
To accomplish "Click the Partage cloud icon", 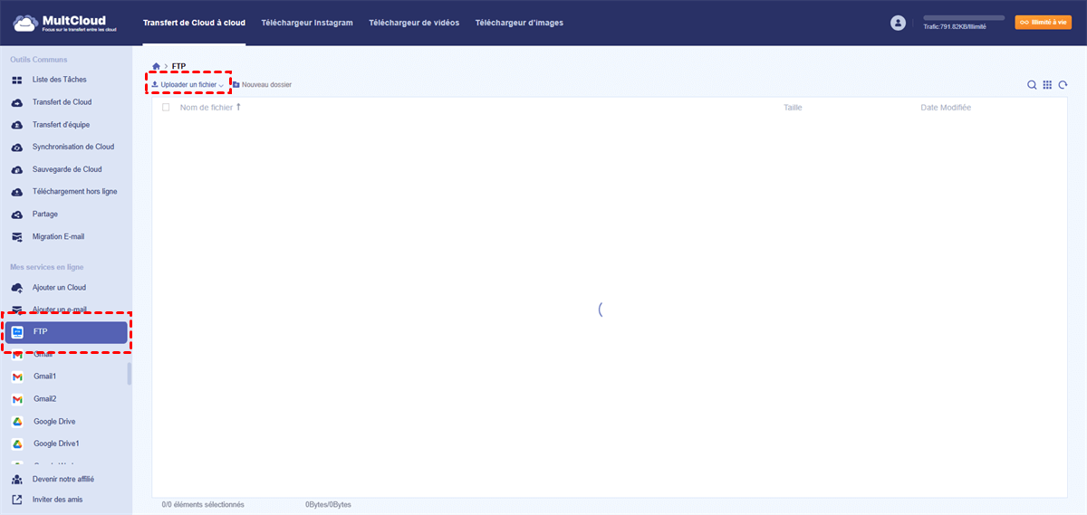I will 16,215.
